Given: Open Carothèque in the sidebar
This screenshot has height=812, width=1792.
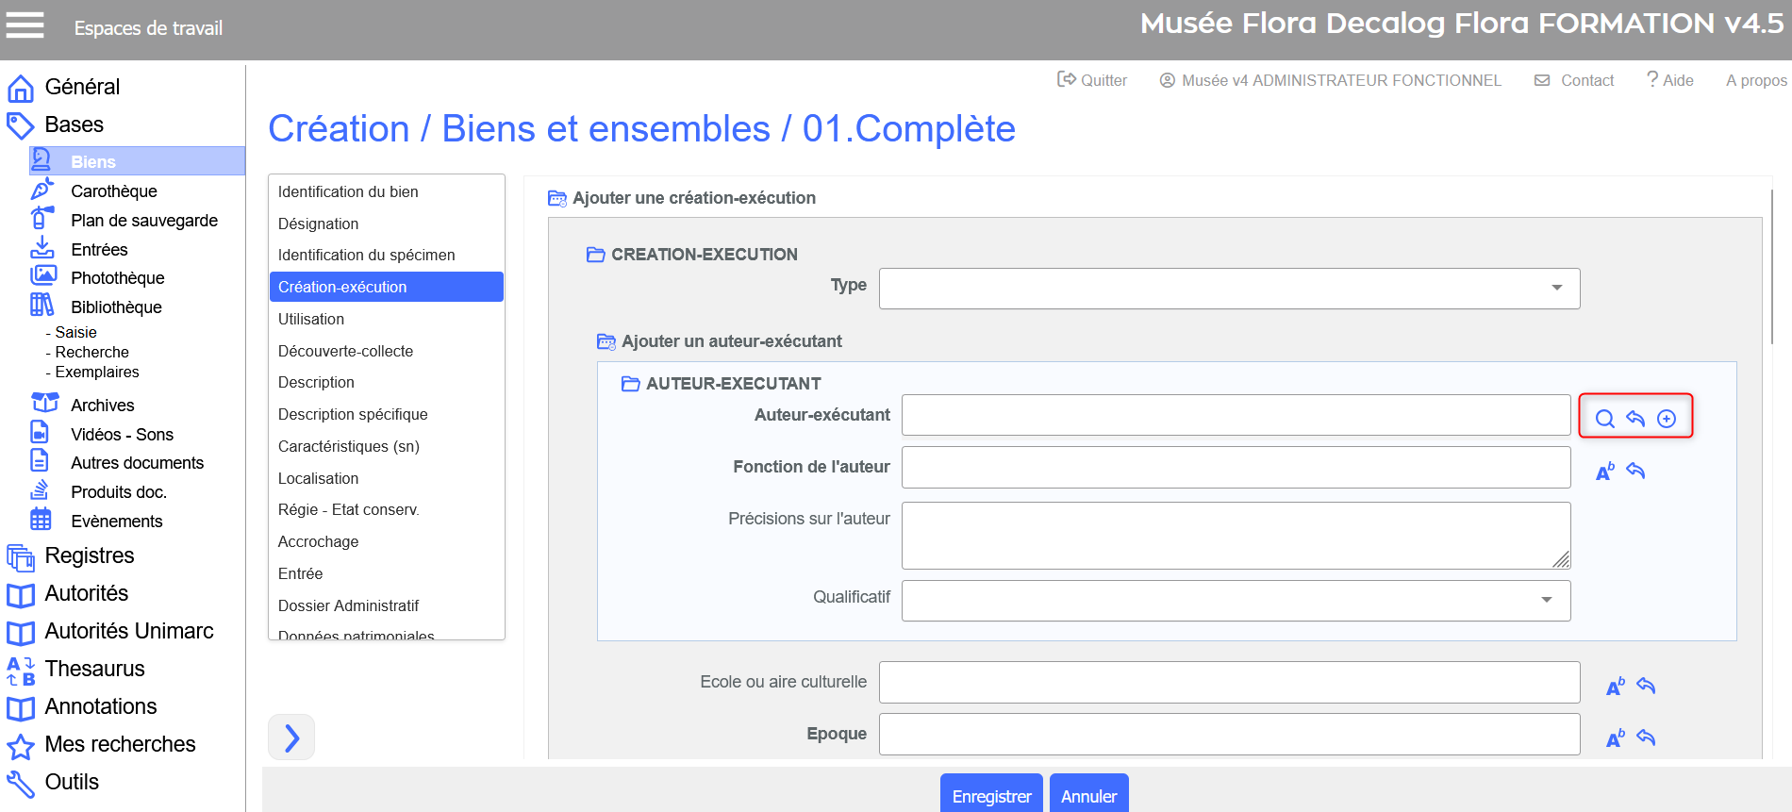Looking at the screenshot, I should click(x=113, y=191).
